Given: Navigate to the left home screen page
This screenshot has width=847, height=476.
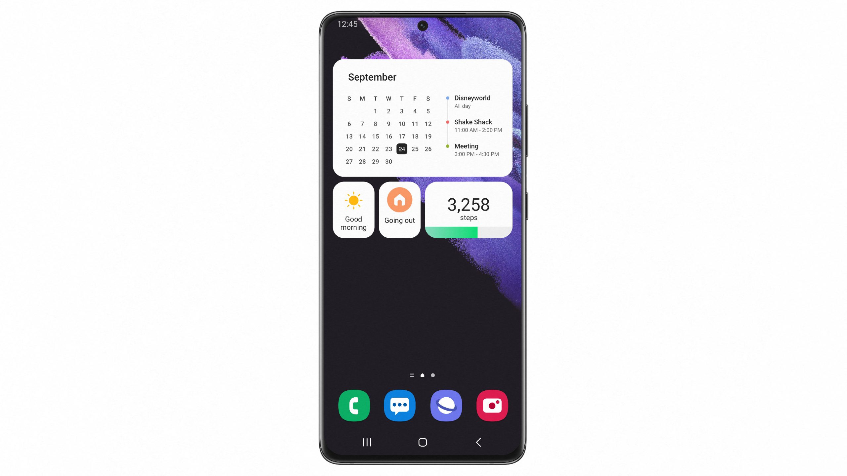Looking at the screenshot, I should click(x=412, y=375).
